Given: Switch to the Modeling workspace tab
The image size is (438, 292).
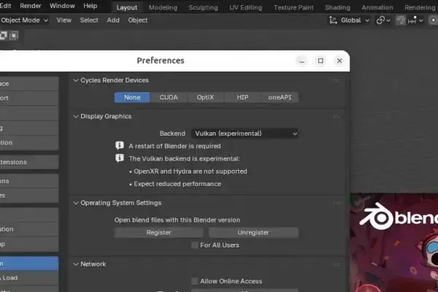Looking at the screenshot, I should 163,7.
